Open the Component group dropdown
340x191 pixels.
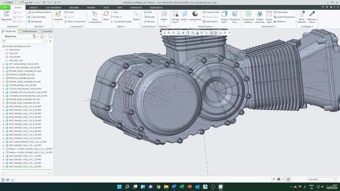click(x=77, y=27)
